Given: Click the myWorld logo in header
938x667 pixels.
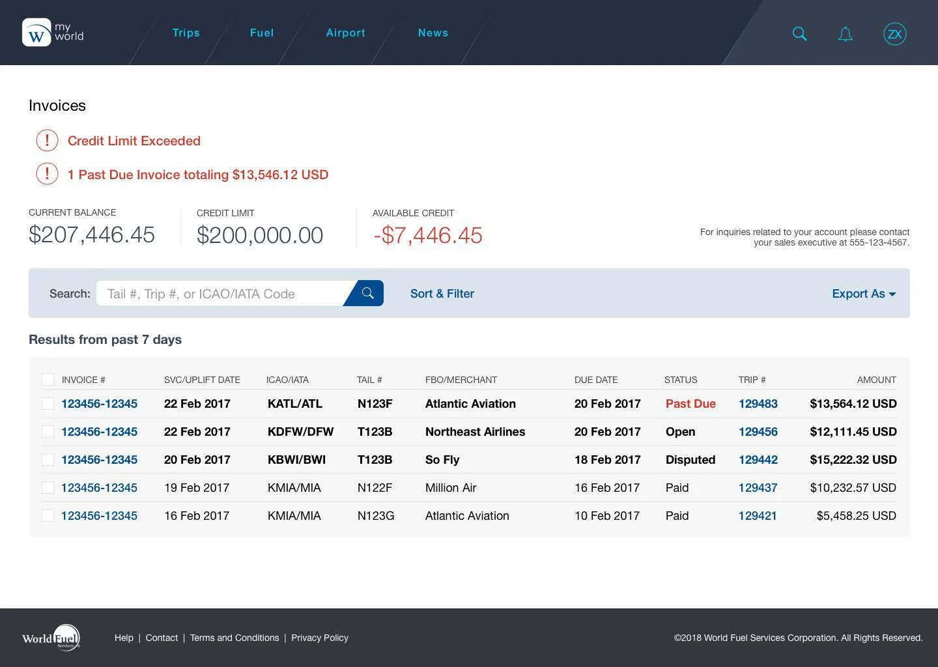Looking at the screenshot, I should [53, 33].
